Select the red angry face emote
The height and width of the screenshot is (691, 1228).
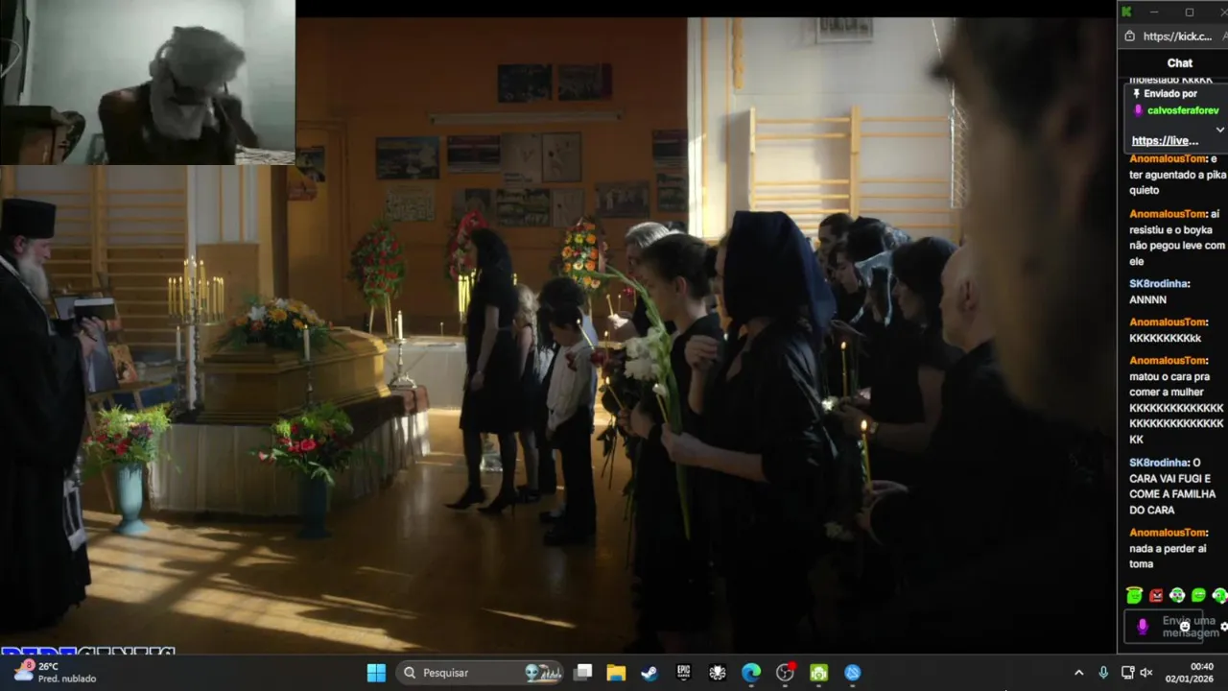pos(1156,596)
